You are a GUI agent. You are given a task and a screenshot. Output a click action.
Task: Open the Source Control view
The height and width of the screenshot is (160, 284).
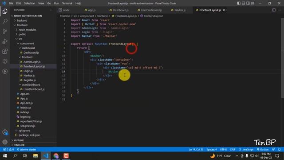pyautogui.click(x=5, y=31)
